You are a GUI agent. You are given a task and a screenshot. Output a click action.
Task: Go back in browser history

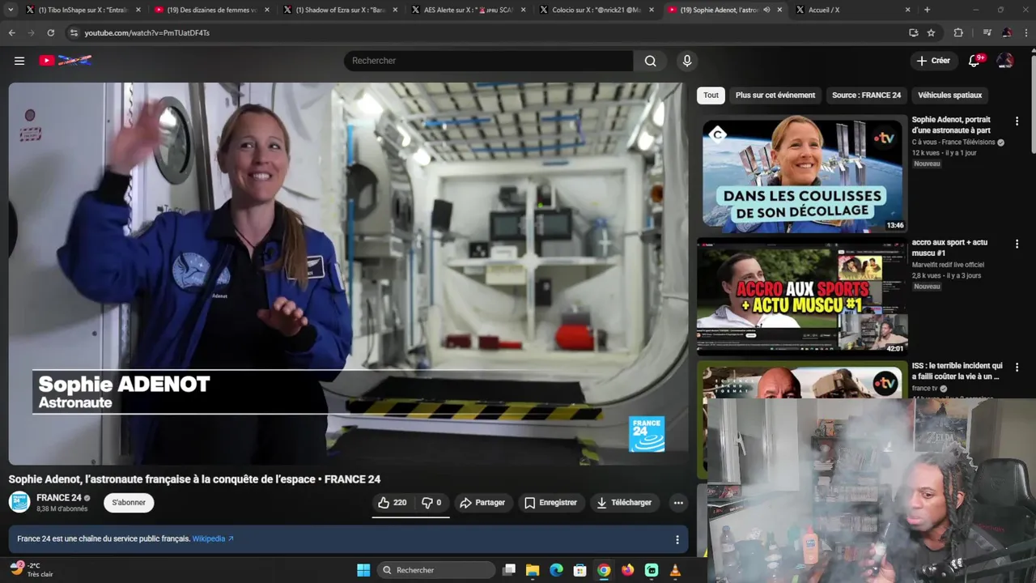click(x=12, y=33)
